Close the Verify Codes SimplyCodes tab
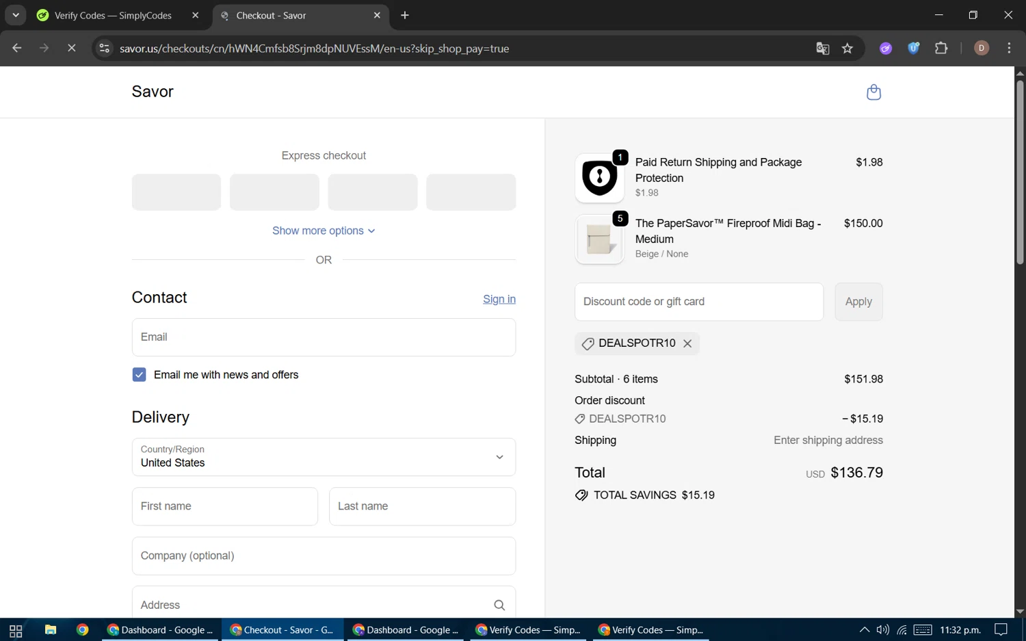Viewport: 1026px width, 641px height. (195, 15)
